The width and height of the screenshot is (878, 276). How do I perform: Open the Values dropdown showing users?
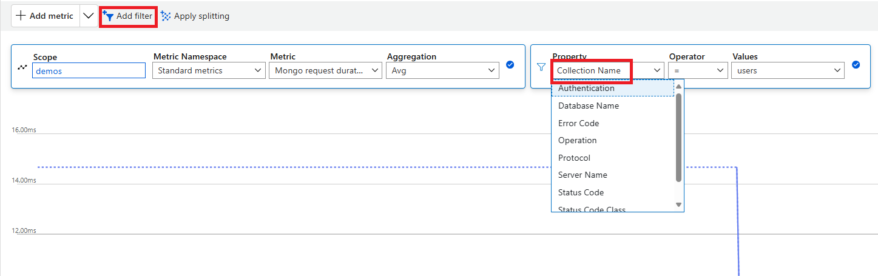pos(787,71)
